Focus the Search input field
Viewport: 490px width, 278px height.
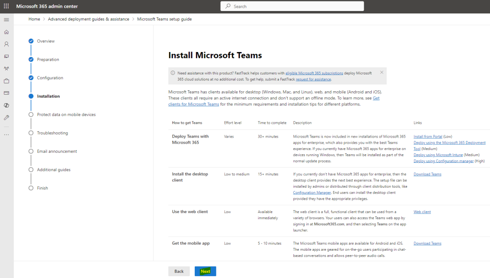pos(292,6)
